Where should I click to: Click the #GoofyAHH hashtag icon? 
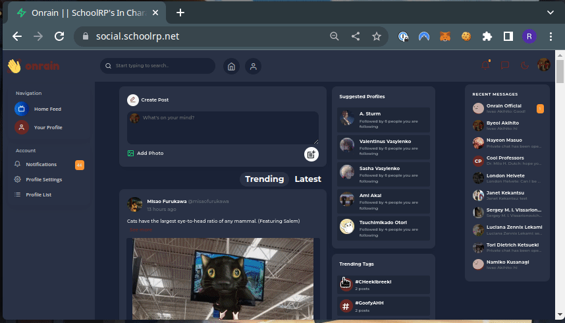click(346, 307)
